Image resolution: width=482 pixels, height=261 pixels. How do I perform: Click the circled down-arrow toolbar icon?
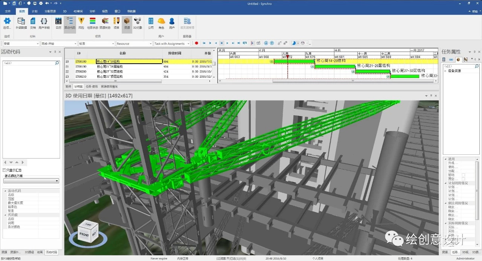point(272,43)
